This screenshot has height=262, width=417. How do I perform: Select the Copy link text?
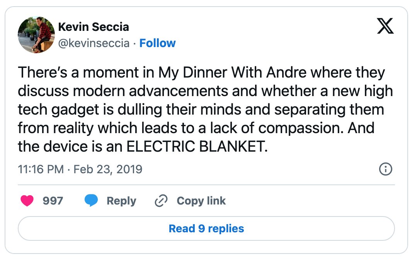[x=201, y=201]
